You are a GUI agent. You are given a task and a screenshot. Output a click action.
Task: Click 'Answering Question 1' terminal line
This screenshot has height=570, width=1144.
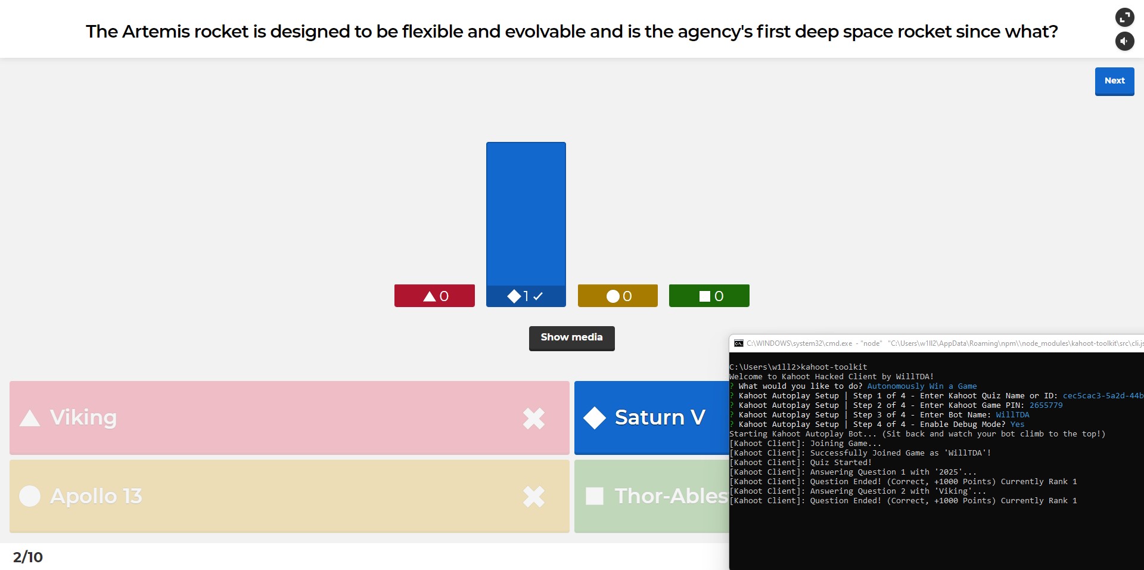(x=853, y=472)
